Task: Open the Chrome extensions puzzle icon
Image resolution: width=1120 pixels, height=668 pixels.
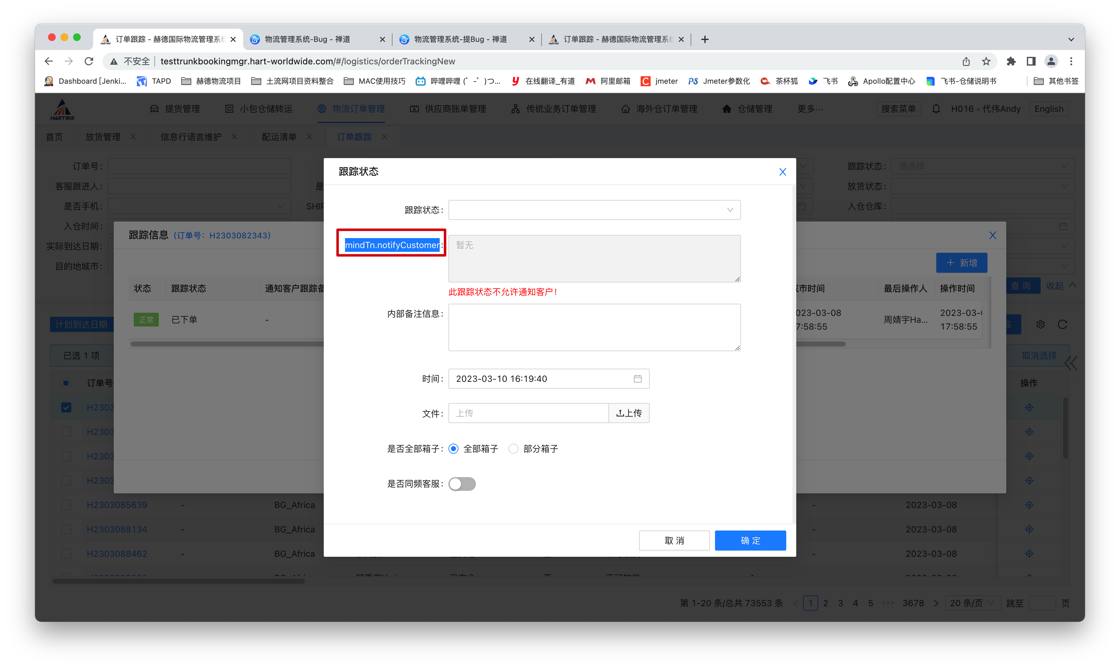Action: [1011, 61]
